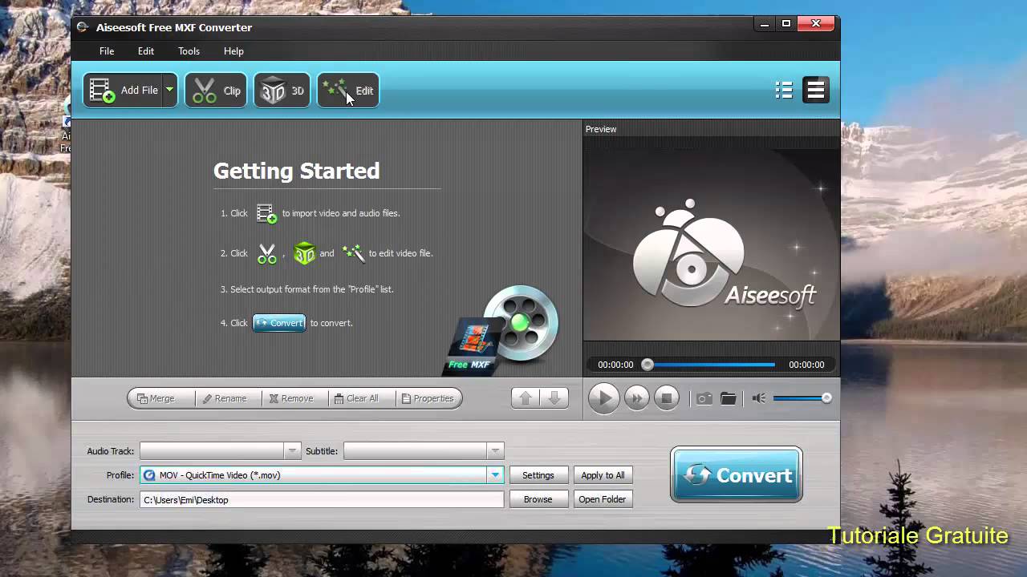
Task: Close the Aiseesoft converter window
Action: coord(815,24)
